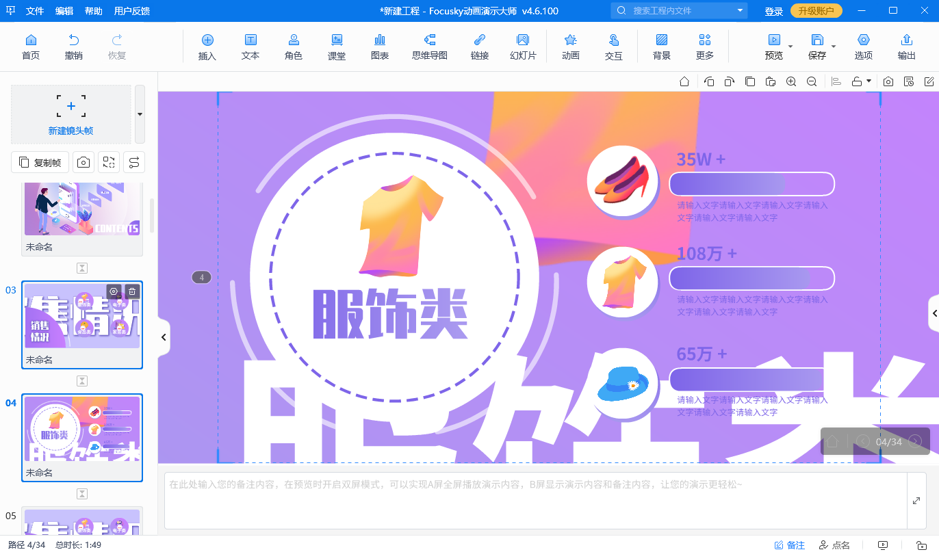Zoom out on the canvas

pos(812,81)
